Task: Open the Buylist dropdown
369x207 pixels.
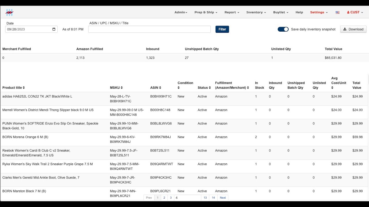Action: tap(281, 12)
